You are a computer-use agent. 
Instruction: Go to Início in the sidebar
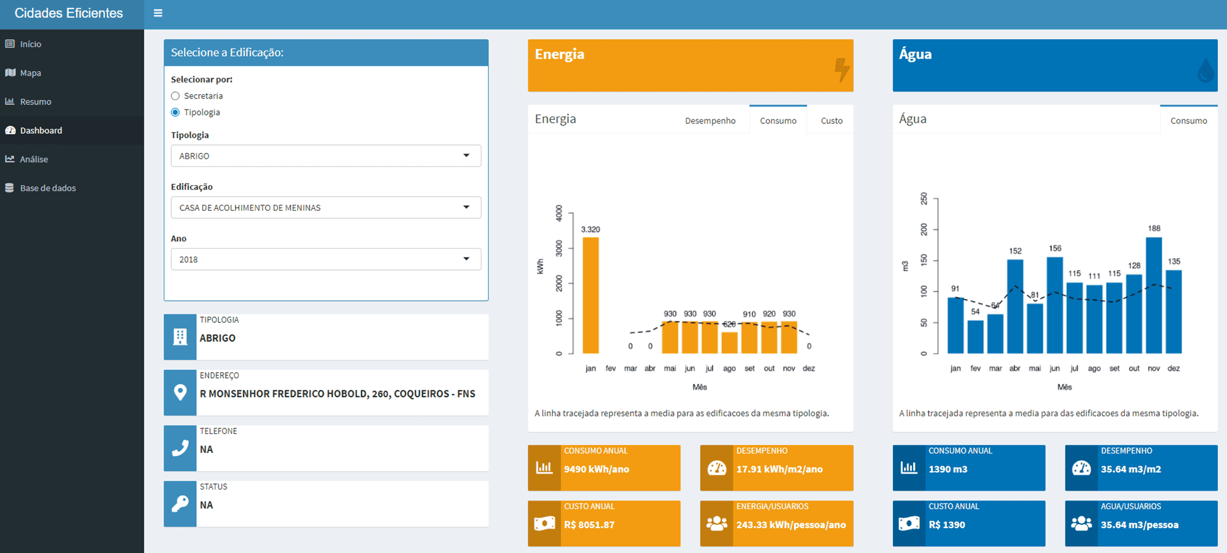pyautogui.click(x=72, y=44)
